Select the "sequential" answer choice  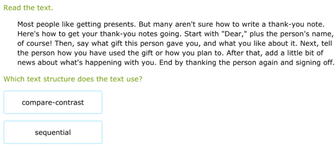tap(53, 132)
